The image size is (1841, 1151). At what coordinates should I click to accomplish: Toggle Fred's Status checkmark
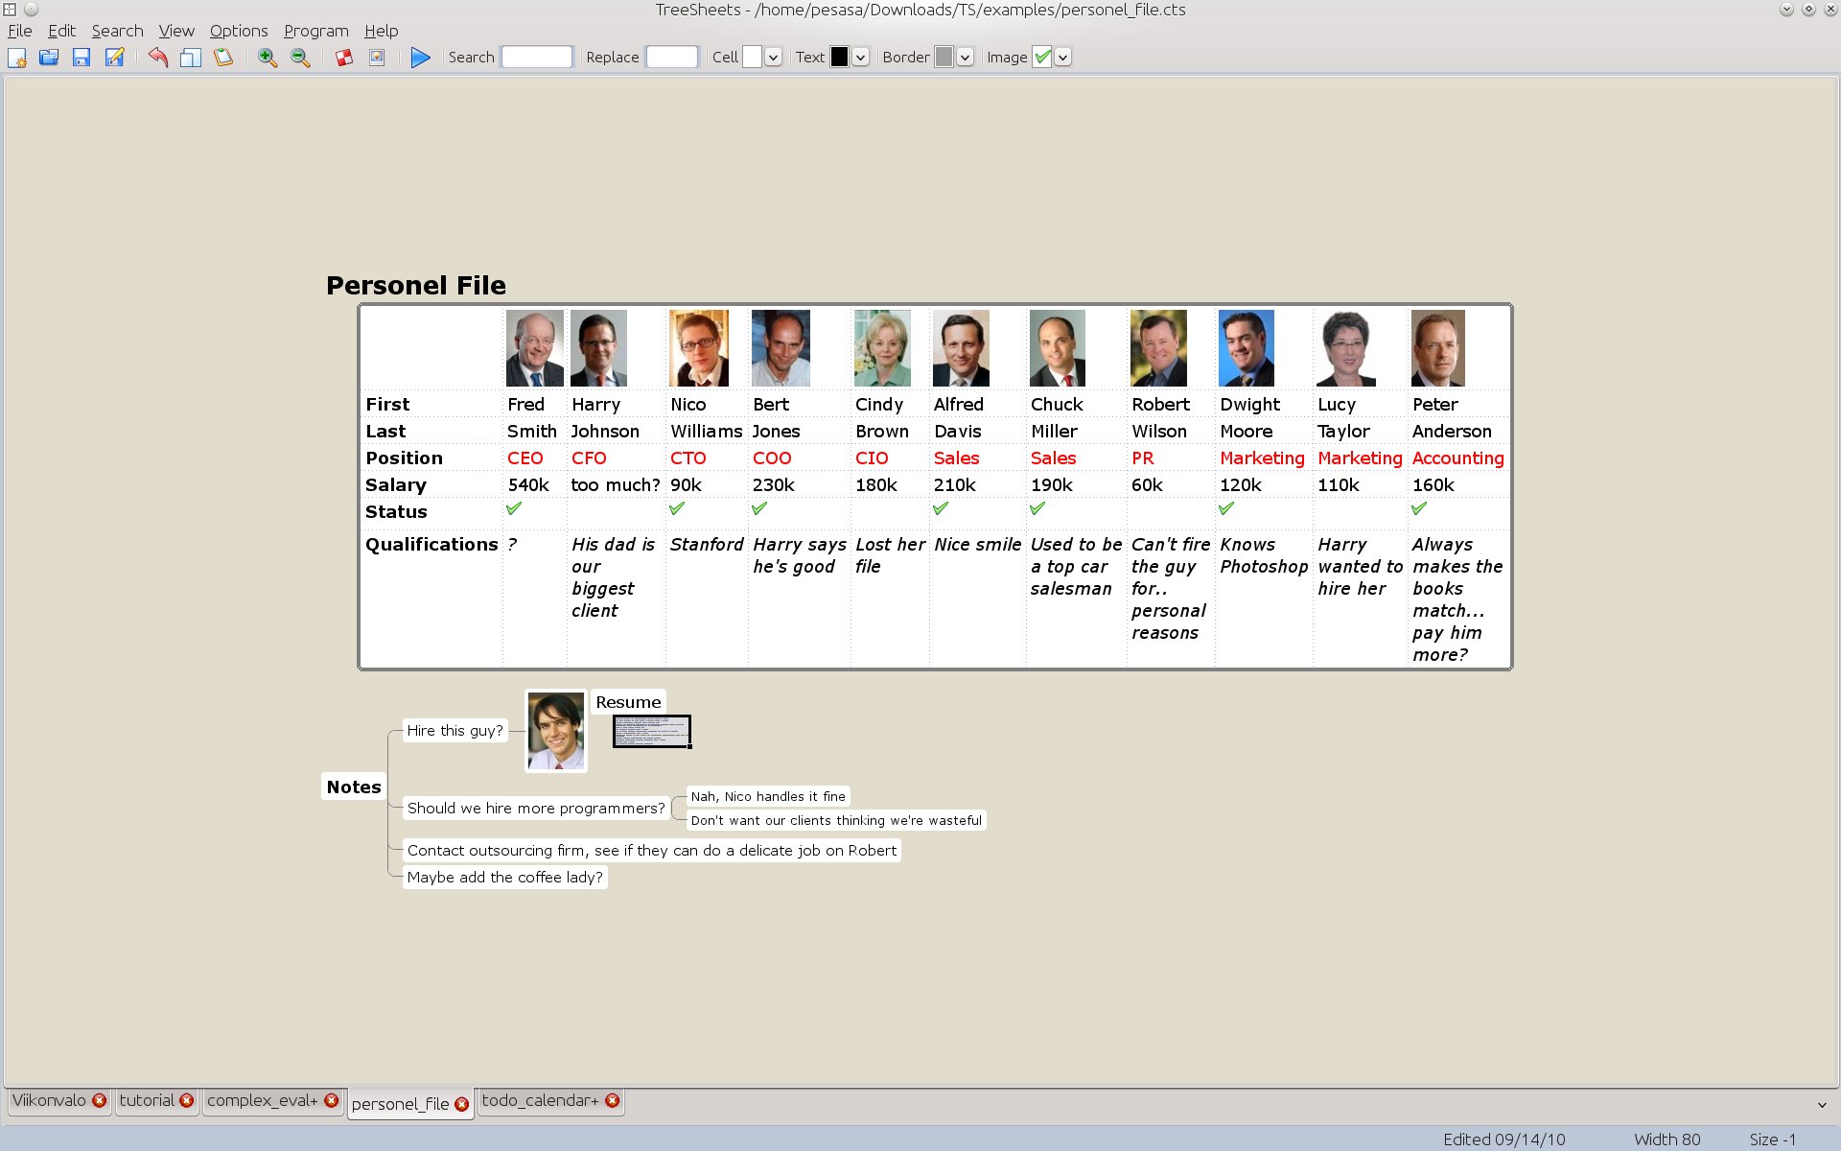(515, 508)
